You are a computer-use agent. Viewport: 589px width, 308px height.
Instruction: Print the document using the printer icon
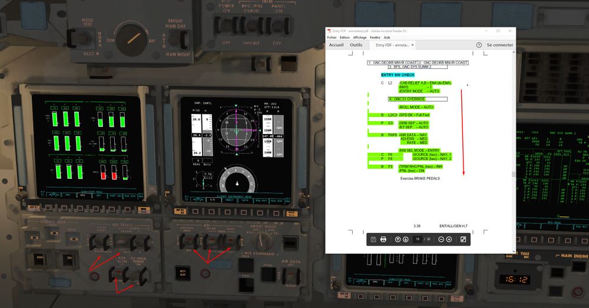(383, 239)
